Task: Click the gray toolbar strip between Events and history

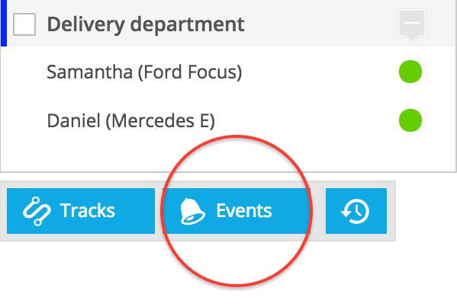Action: [x=318, y=211]
